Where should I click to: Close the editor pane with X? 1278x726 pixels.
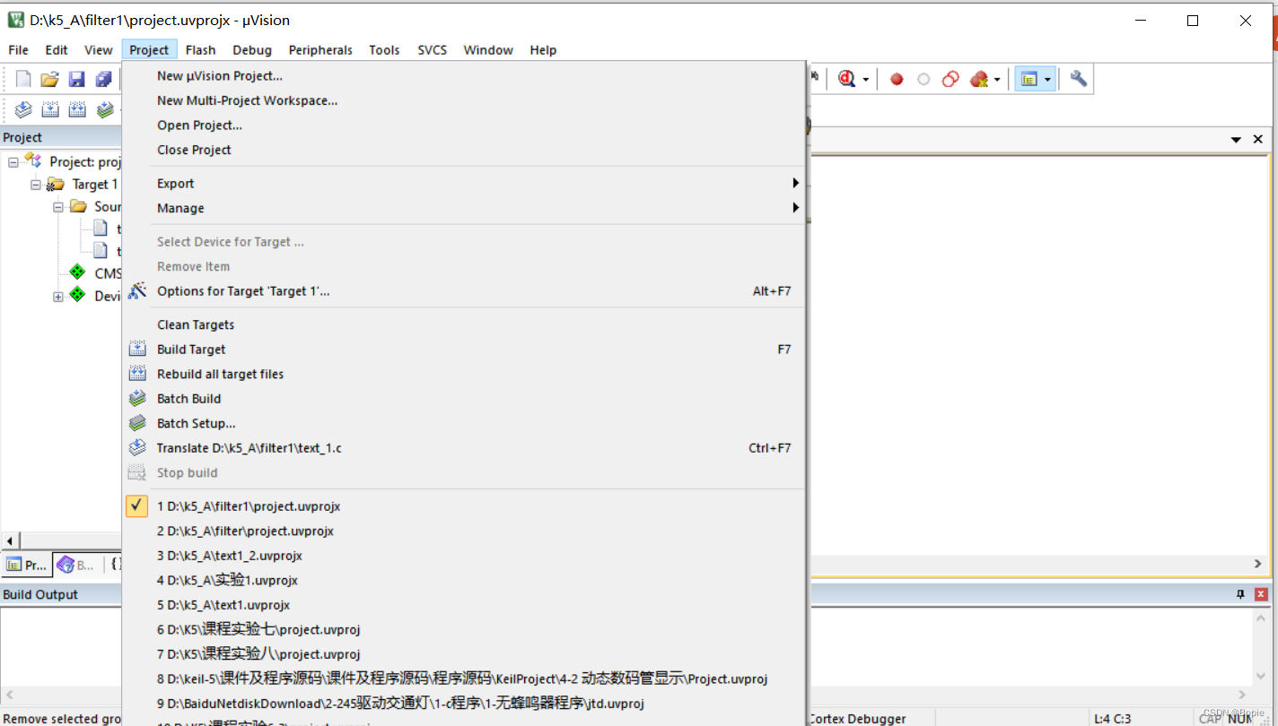coord(1258,139)
